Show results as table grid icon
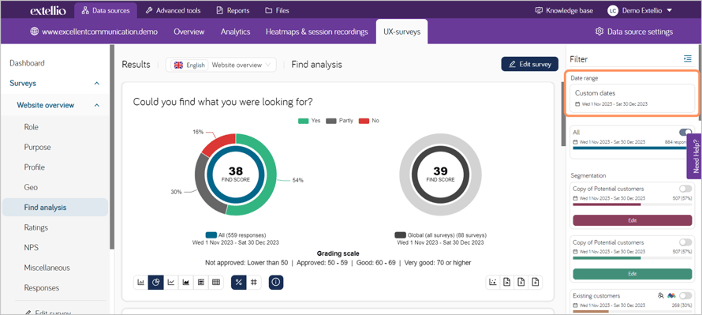The image size is (702, 315). (x=216, y=283)
